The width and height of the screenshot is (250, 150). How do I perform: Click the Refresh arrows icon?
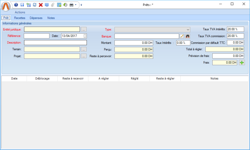click(x=35, y=5)
